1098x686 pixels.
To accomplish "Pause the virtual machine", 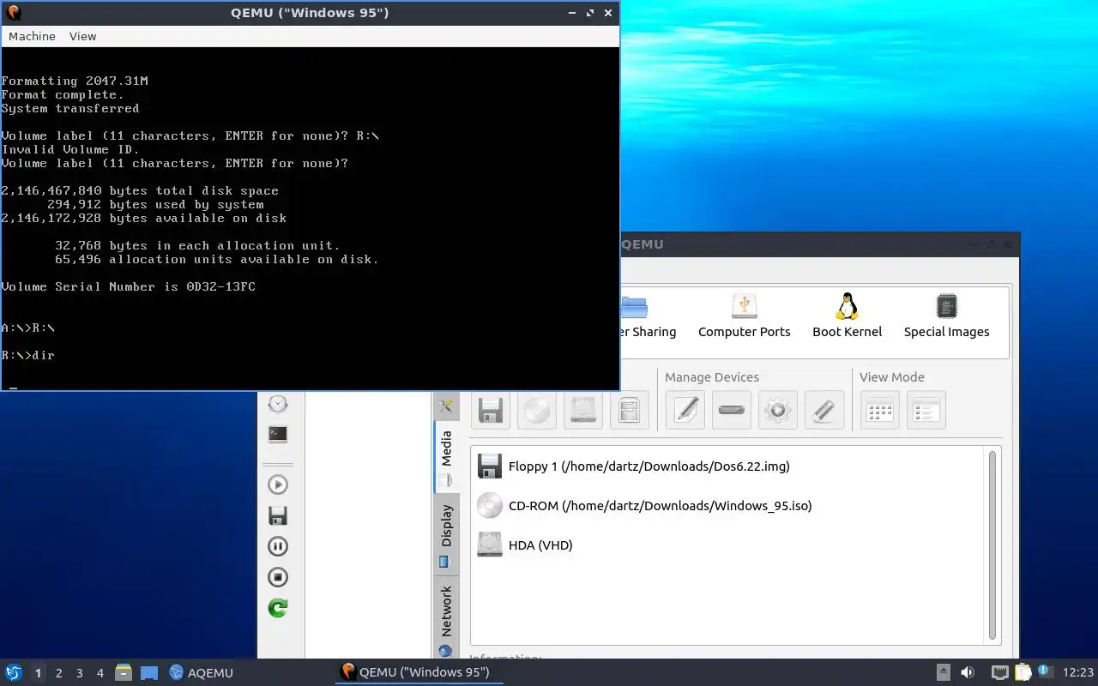I will click(278, 546).
